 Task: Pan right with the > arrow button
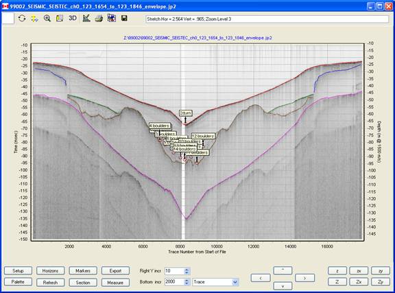click(x=304, y=278)
